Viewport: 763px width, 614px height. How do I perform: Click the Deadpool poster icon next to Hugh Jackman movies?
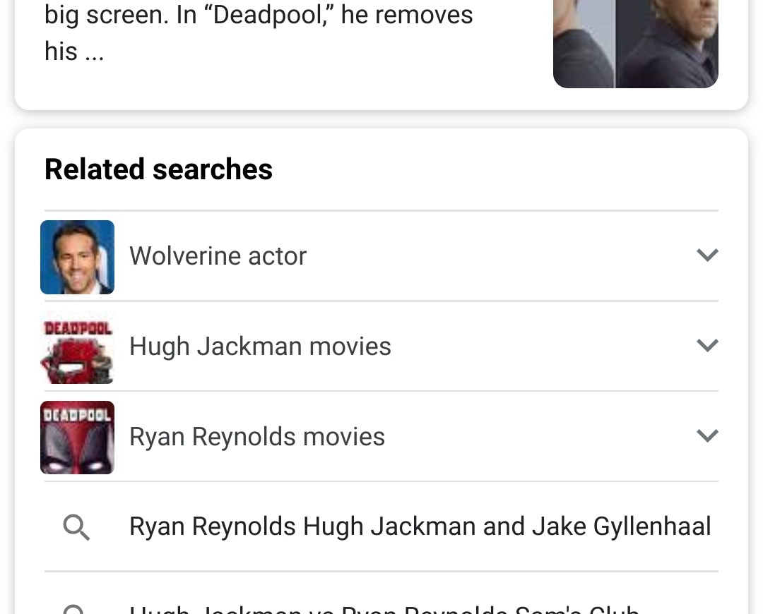coord(77,347)
